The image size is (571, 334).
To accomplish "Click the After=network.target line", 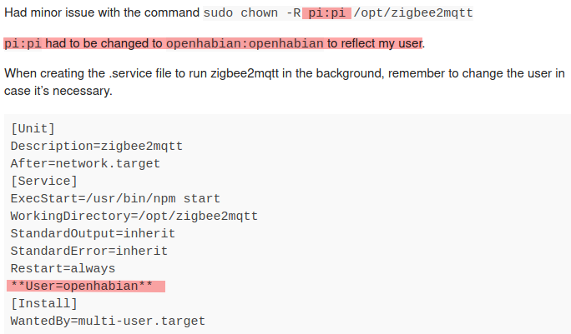I will (x=85, y=163).
